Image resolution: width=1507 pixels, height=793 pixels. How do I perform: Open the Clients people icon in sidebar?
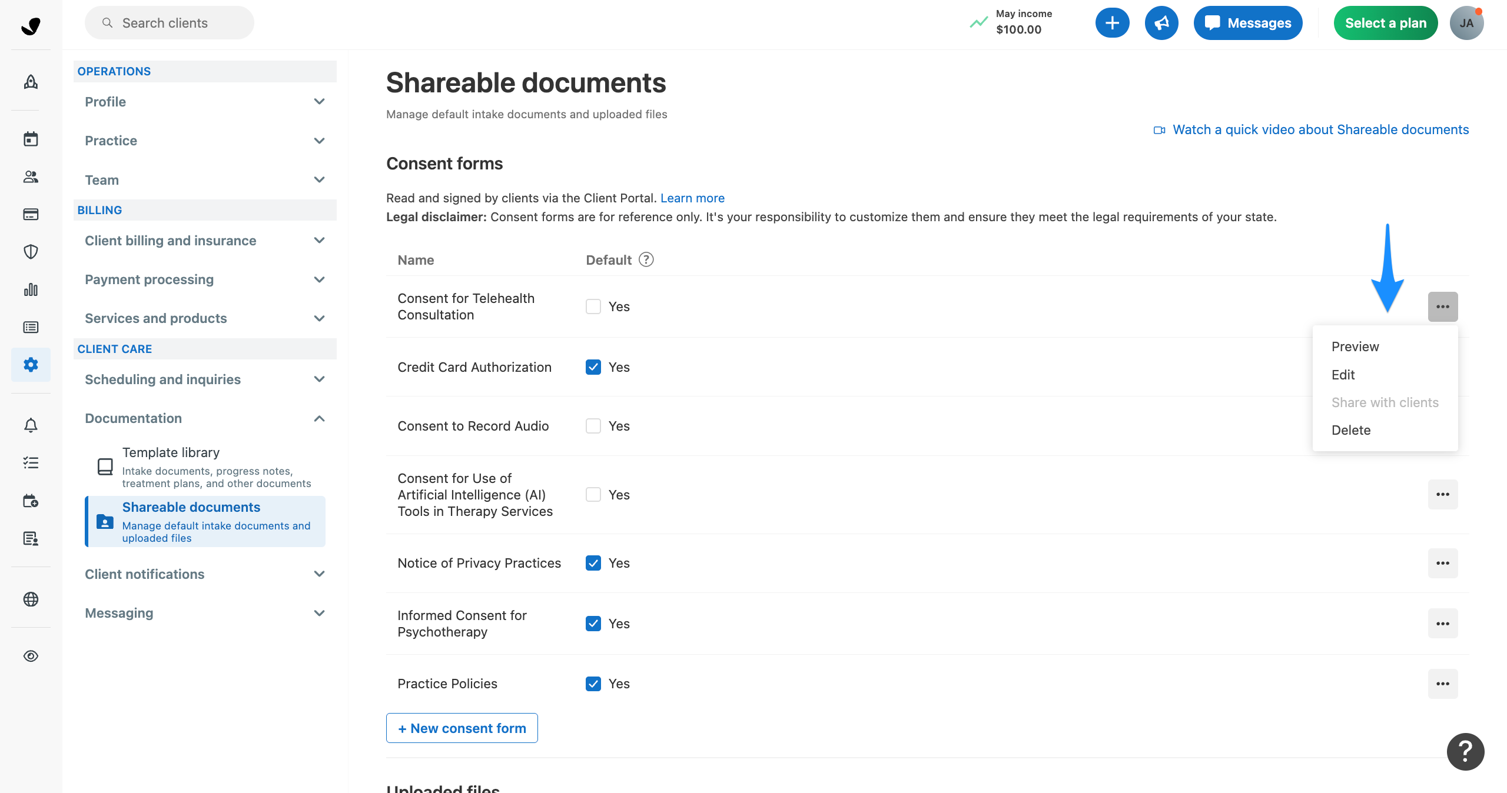pyautogui.click(x=31, y=176)
